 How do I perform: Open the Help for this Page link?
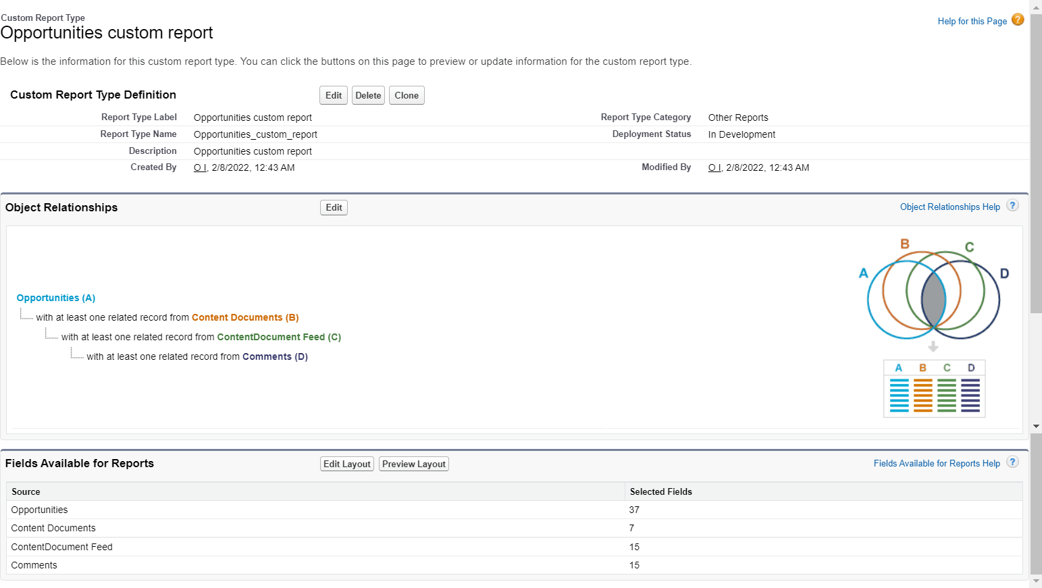[972, 21]
